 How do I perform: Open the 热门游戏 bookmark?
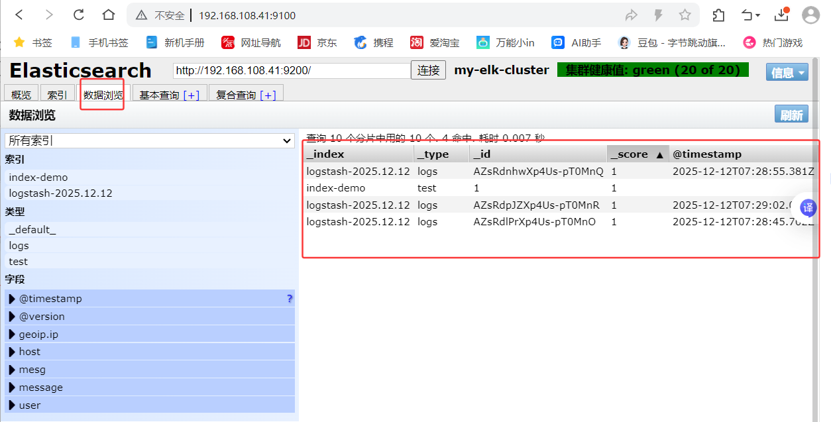point(773,42)
